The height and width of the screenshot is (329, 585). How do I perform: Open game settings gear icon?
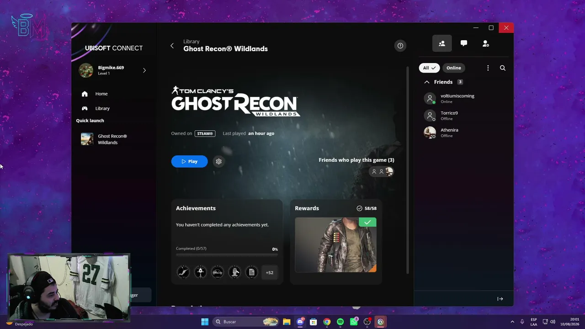click(x=219, y=161)
